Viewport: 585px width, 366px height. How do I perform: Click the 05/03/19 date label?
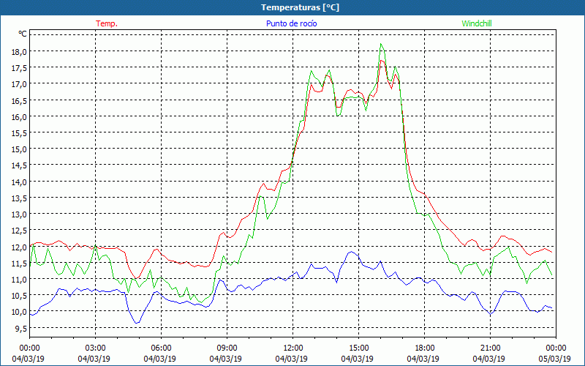point(554,359)
